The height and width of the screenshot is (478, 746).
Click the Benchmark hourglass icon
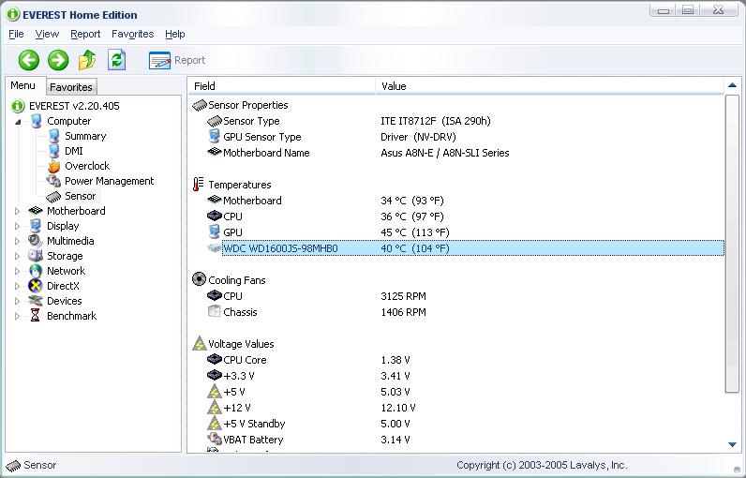36,316
